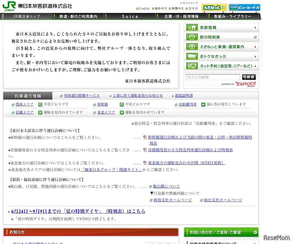Open JR東日本グループ・関連サイト link
Image resolution: width=294 pixels, height=244 pixels.
click(x=111, y=170)
